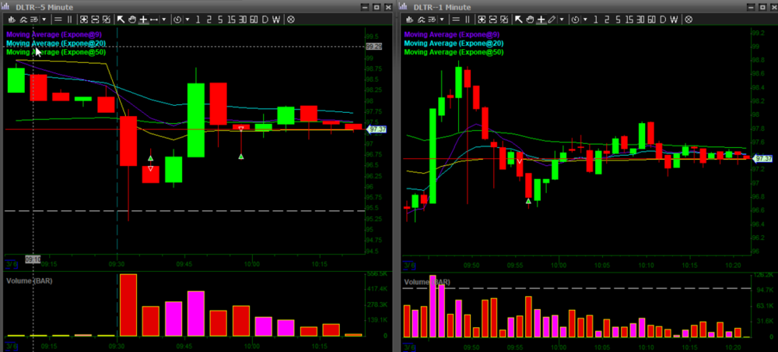Switch 5 Minute chart to the 15 timeframe

232,18
